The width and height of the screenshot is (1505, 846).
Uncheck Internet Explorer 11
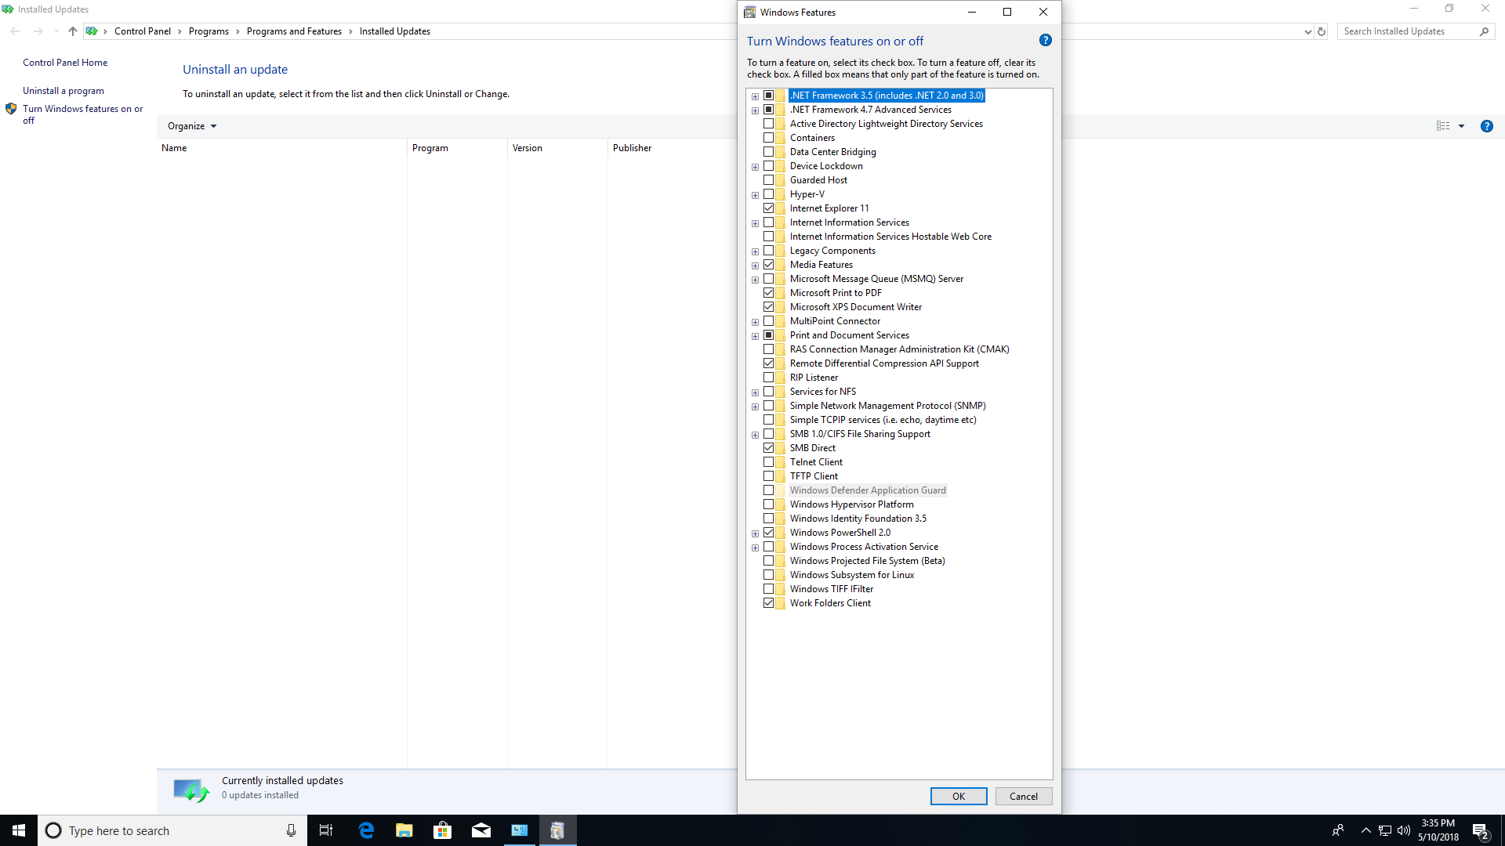pyautogui.click(x=768, y=208)
